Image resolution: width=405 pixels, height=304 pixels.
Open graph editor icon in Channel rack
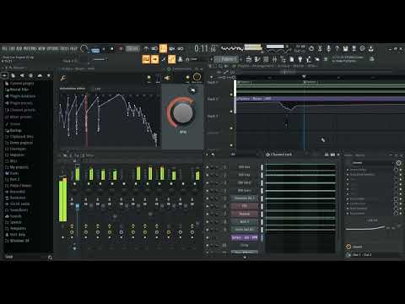point(327,155)
